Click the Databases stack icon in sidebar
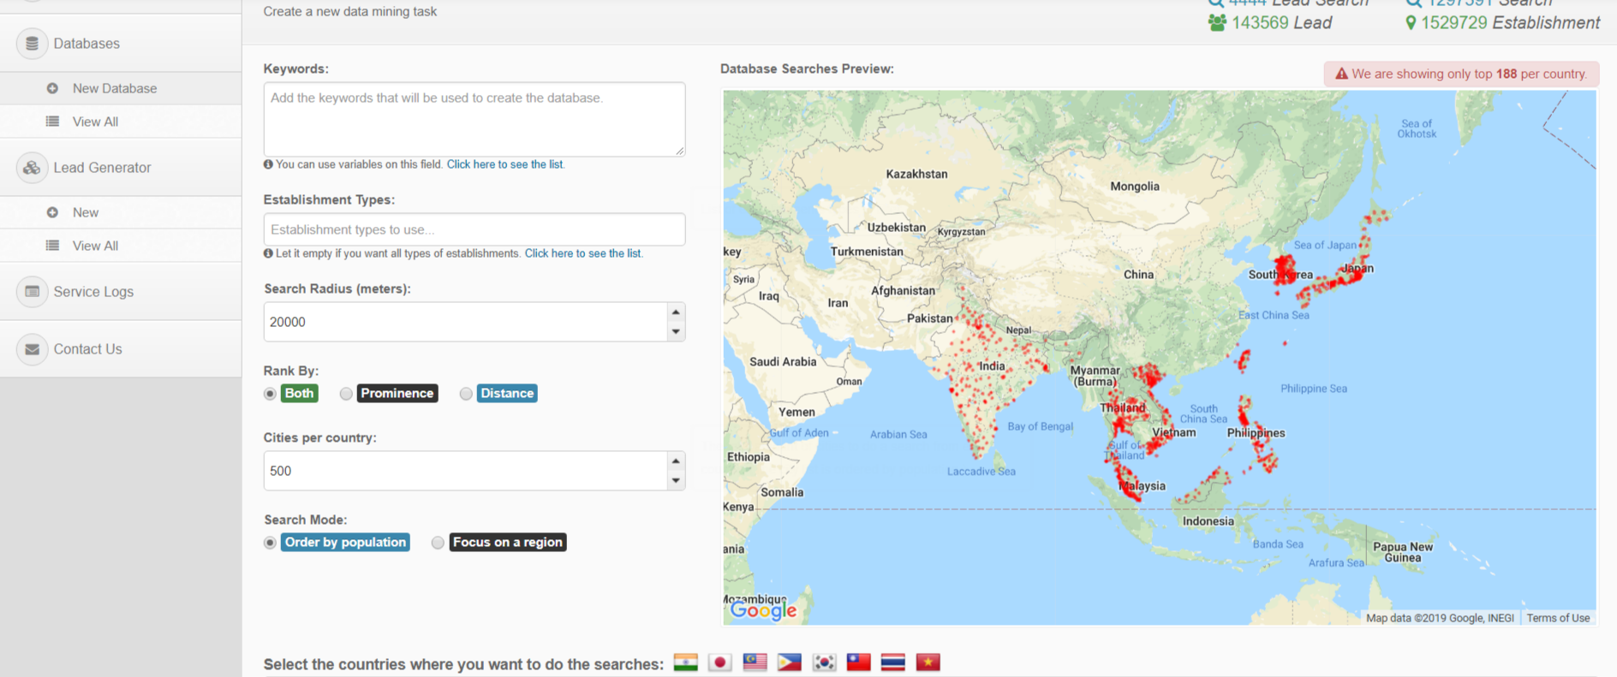Viewport: 1617px width, 677px height. click(x=32, y=43)
